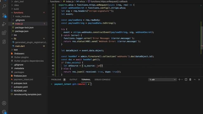The width and height of the screenshot is (203, 114).
Task: Expand the .idea folder
Action: pyautogui.click(x=16, y=5)
